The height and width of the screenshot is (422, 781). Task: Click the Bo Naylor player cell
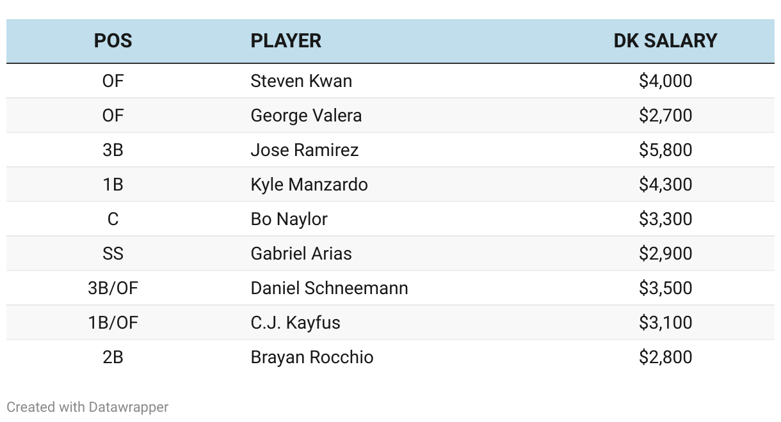click(x=289, y=219)
